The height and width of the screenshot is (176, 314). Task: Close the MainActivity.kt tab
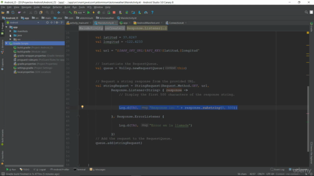116,23
